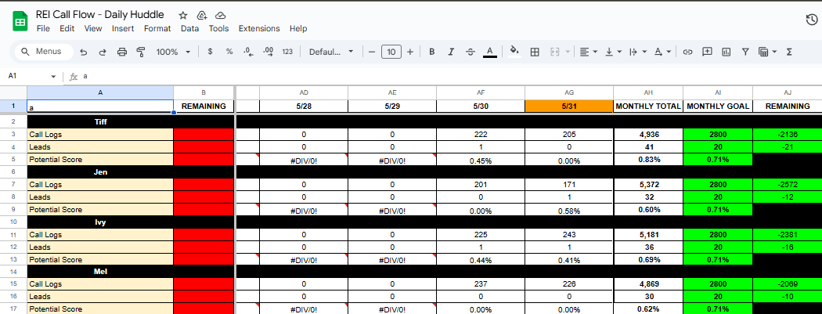The height and width of the screenshot is (314, 822).
Task: Select the orange 5/31 date cell
Action: click(569, 106)
